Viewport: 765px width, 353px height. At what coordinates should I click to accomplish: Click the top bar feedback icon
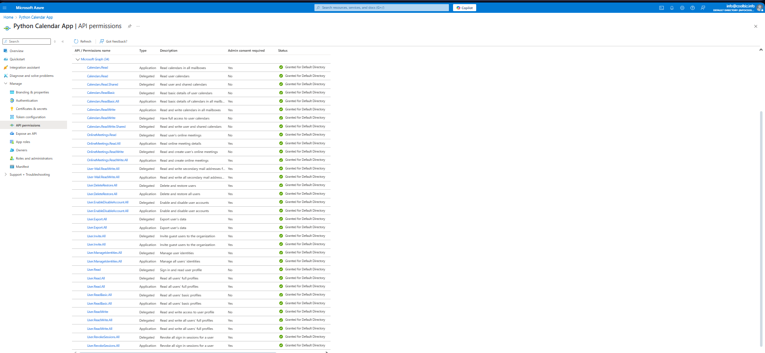pos(703,8)
